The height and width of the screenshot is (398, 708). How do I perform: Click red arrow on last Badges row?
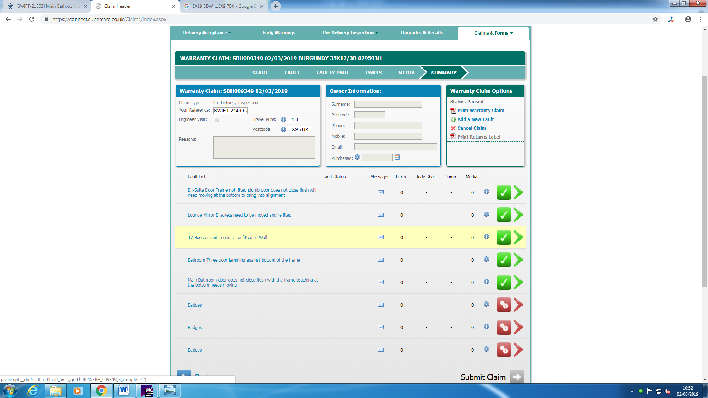point(518,350)
